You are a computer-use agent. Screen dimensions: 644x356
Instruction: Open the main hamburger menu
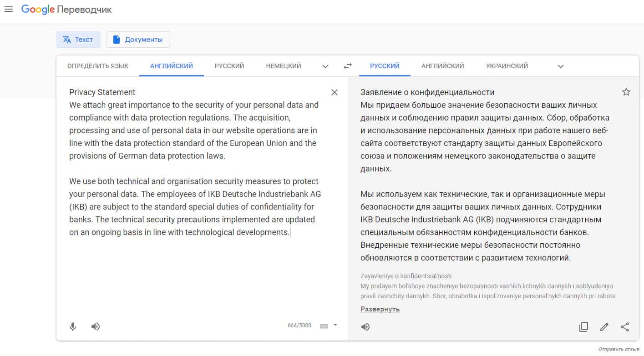8,10
